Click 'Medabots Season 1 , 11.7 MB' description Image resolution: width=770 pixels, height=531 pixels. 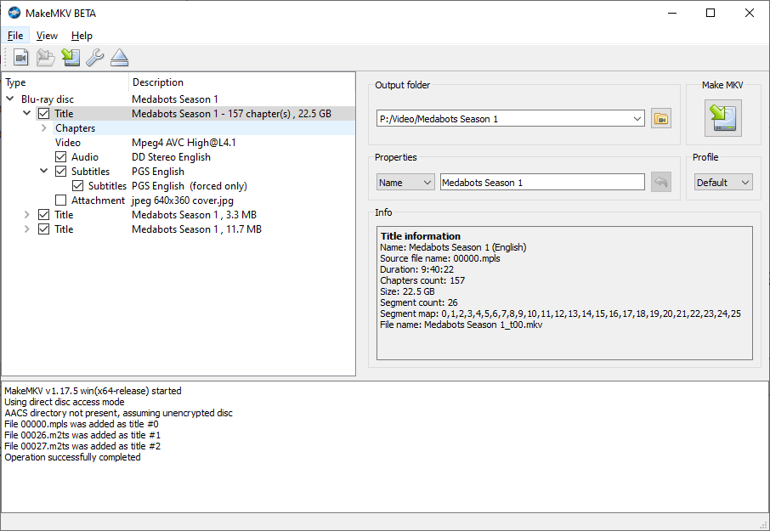point(196,229)
